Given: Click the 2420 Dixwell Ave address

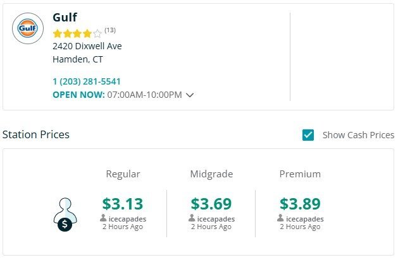Looking at the screenshot, I should click(87, 46).
